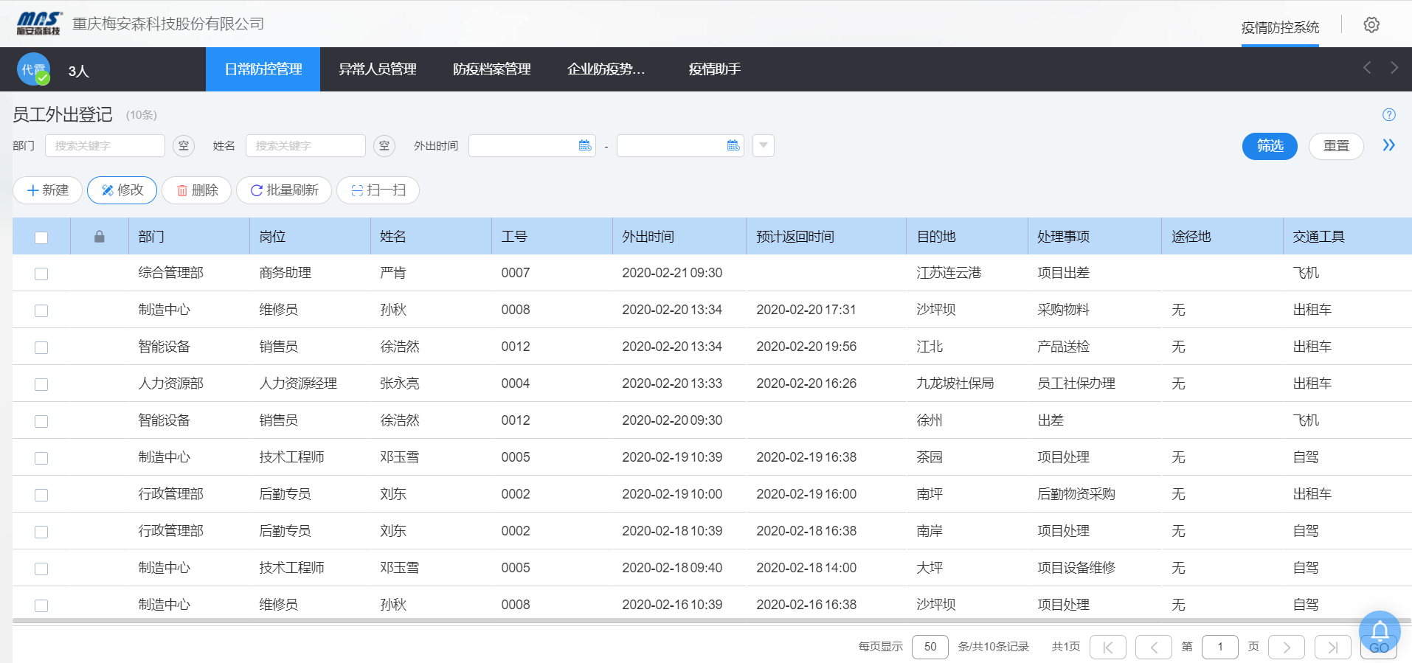Click the help question mark icon
Viewport: 1412px width, 663px height.
(1388, 115)
